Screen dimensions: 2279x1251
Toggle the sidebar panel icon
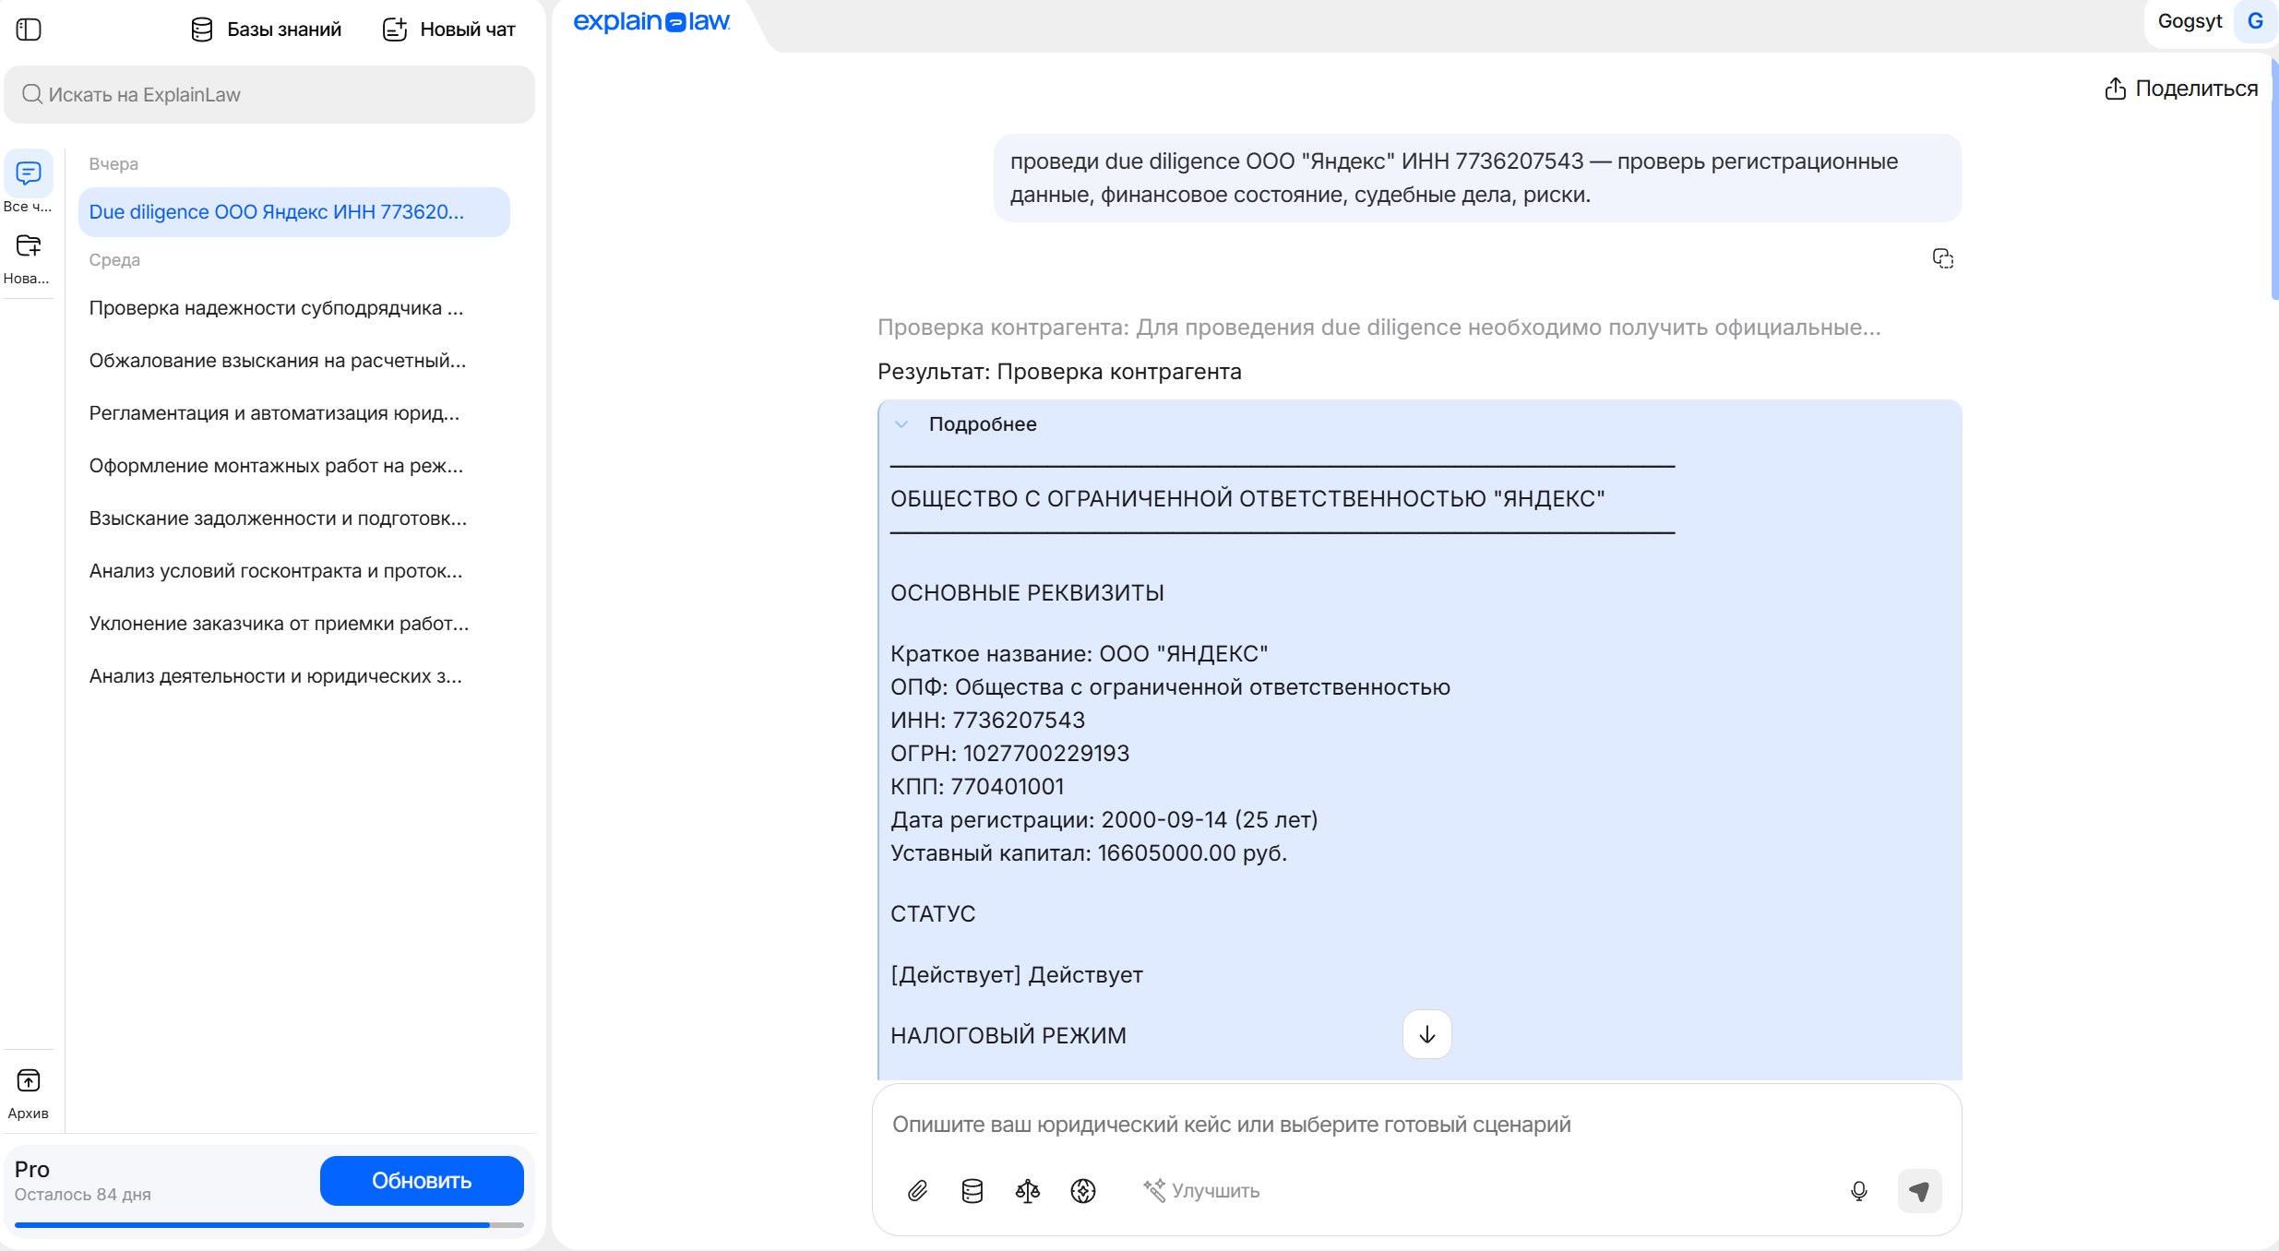coord(29,30)
